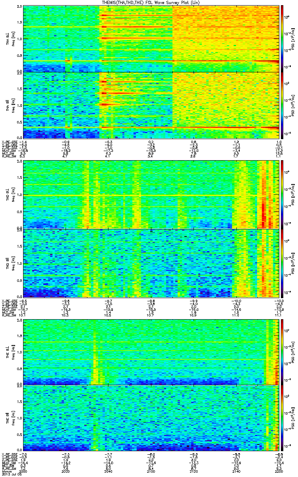Click PSD [nT²/Hz] label beside THA B-perpendicular color bar
This screenshot has height=477, width=298.
293,39
